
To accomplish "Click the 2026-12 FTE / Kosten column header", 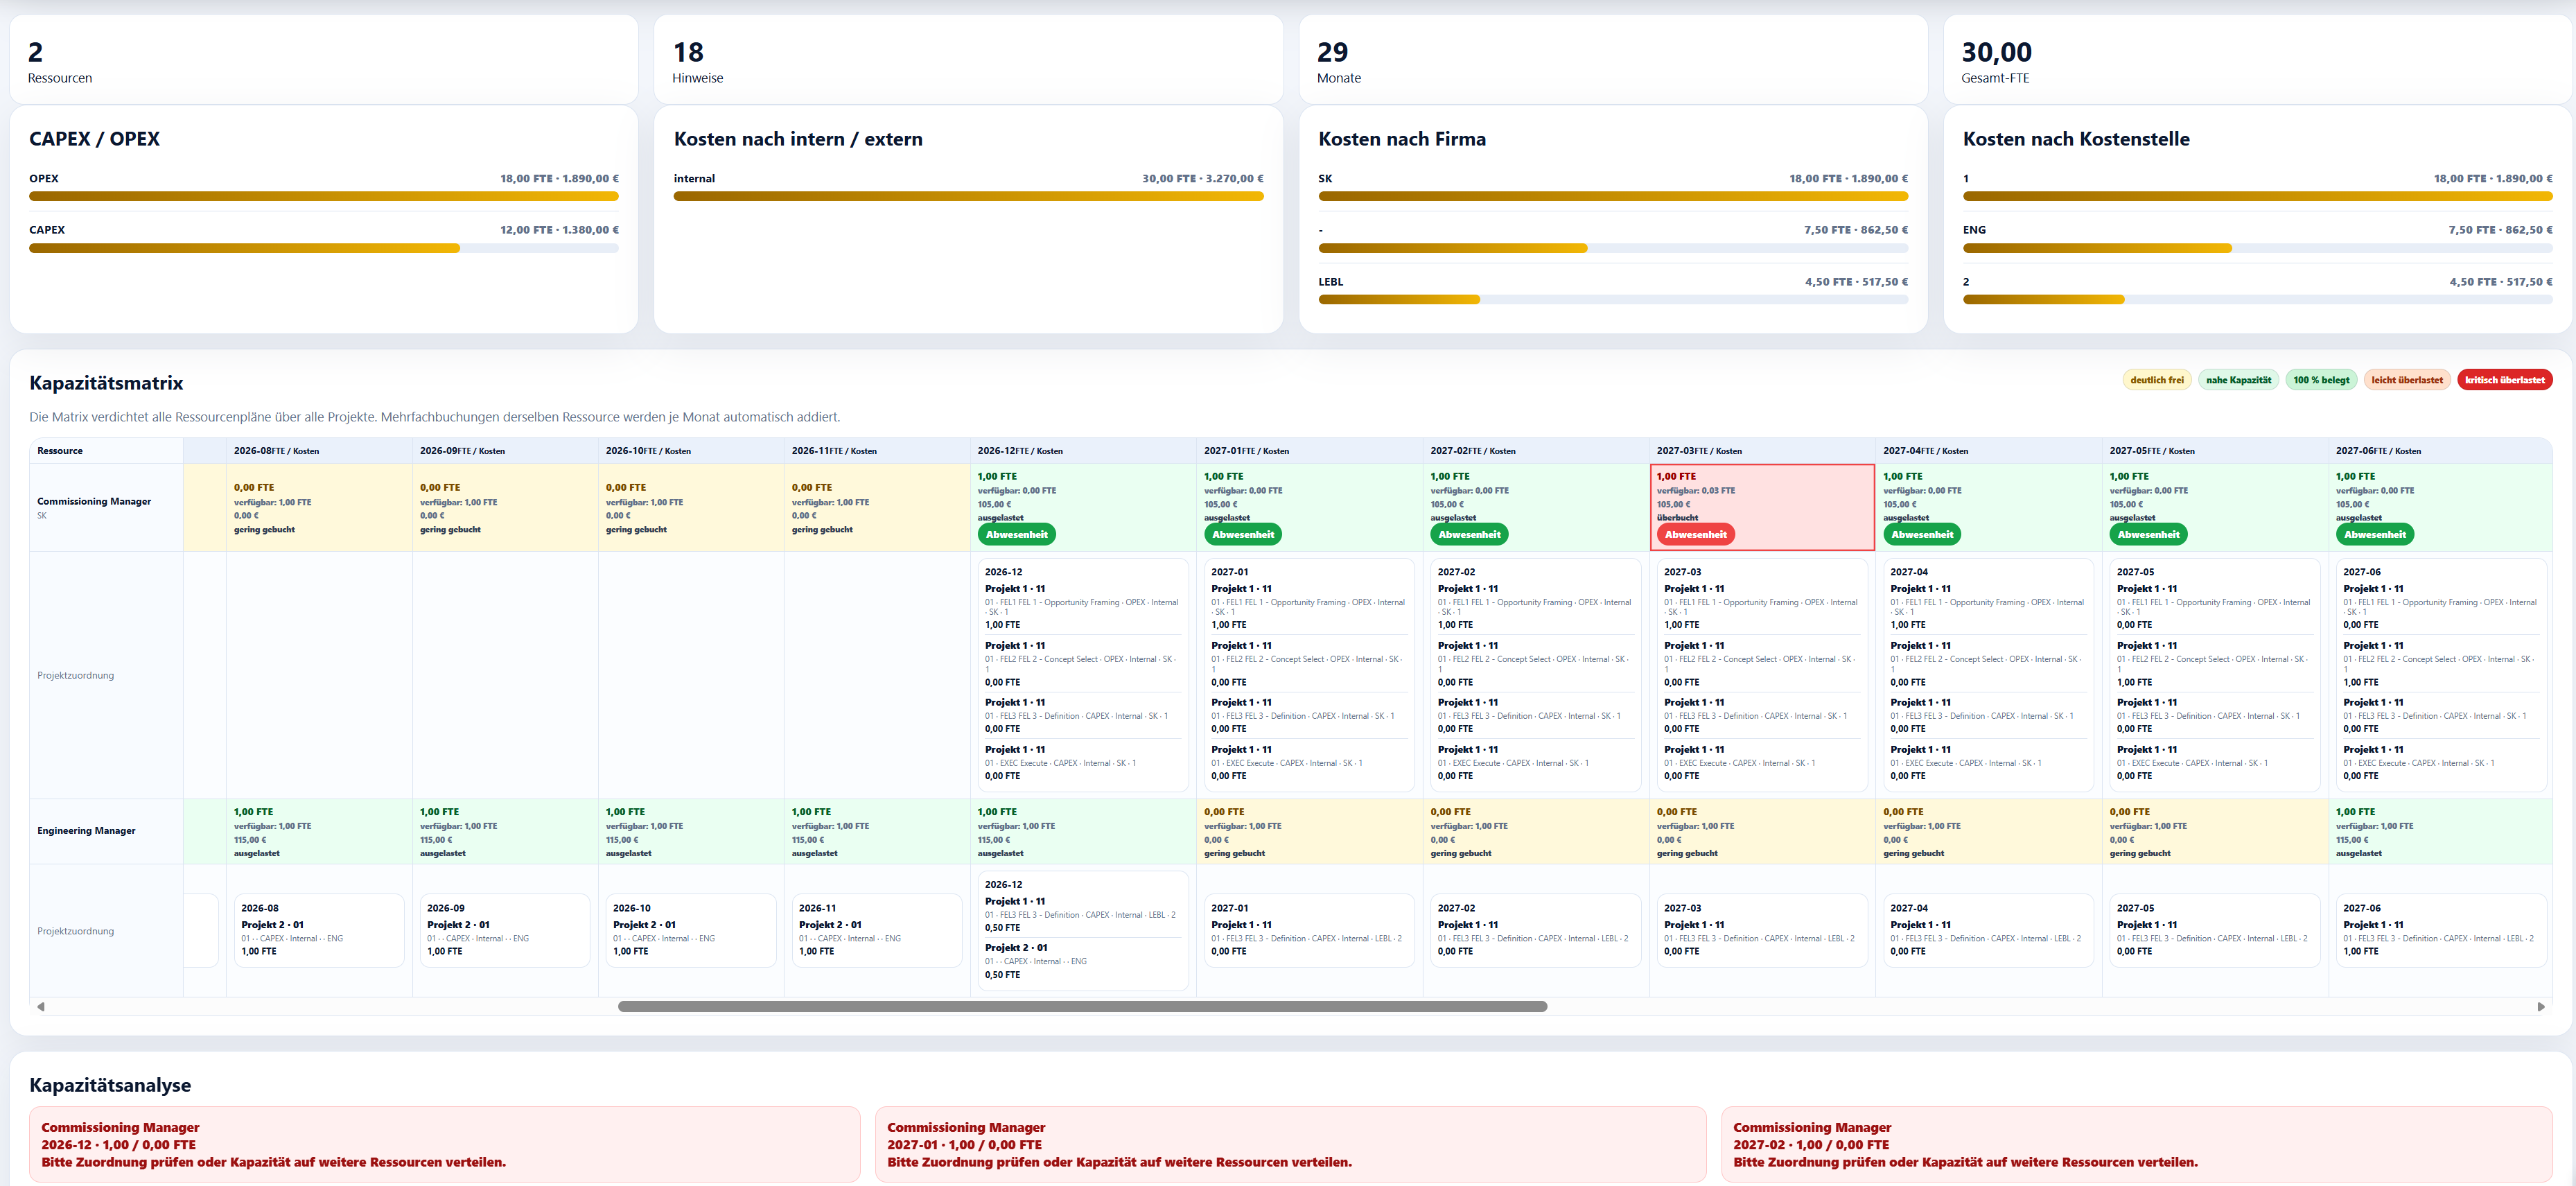I will tap(1083, 451).
